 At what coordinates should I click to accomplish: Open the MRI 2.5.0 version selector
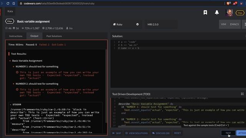point(161,25)
